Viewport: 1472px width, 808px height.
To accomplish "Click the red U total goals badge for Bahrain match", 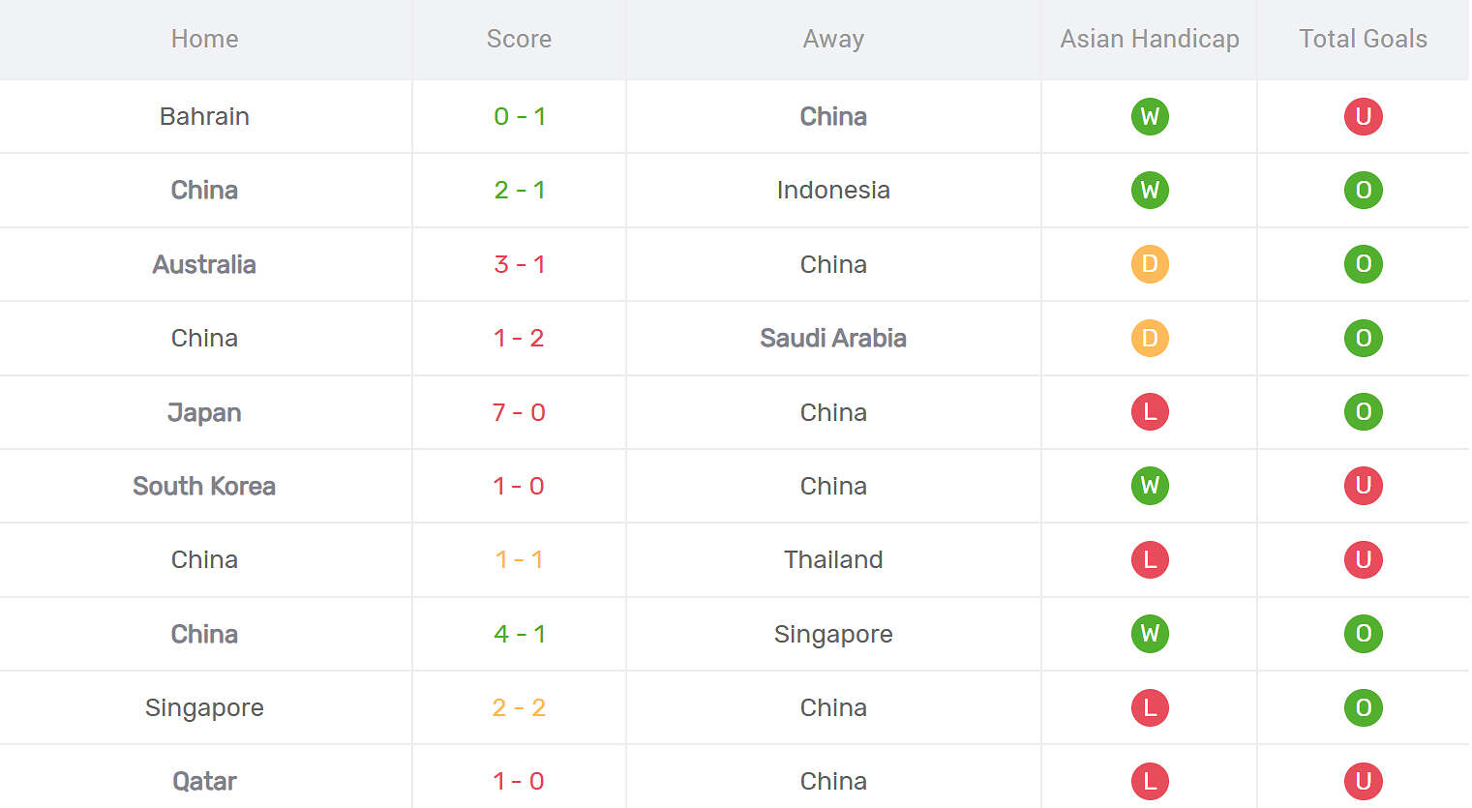I will pos(1363,116).
